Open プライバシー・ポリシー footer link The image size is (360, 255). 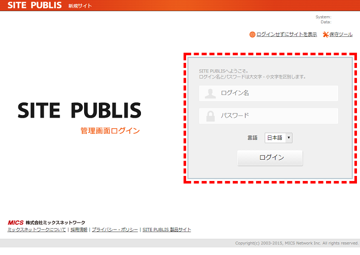point(115,230)
